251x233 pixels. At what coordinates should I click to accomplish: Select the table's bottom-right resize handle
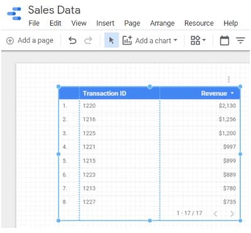coord(240,220)
